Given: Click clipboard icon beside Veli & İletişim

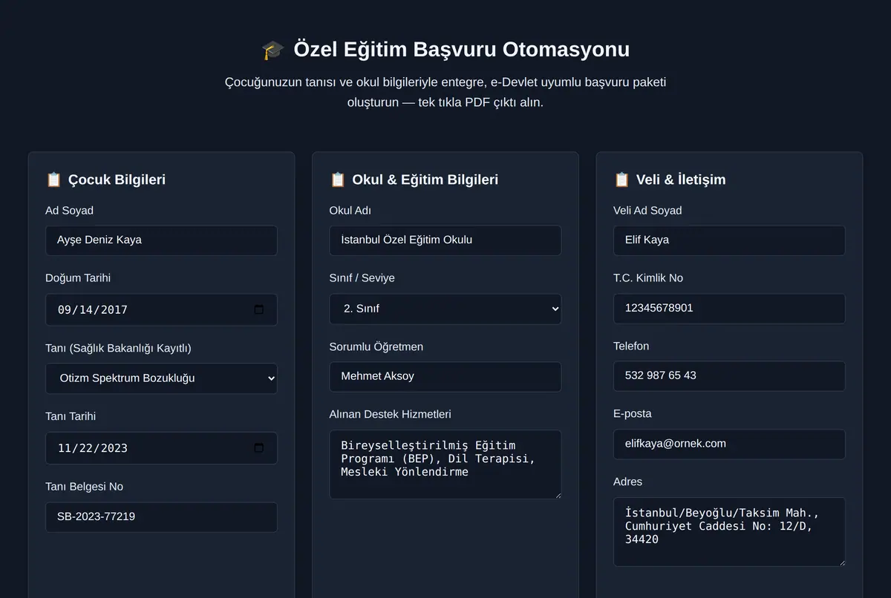Looking at the screenshot, I should 621,180.
